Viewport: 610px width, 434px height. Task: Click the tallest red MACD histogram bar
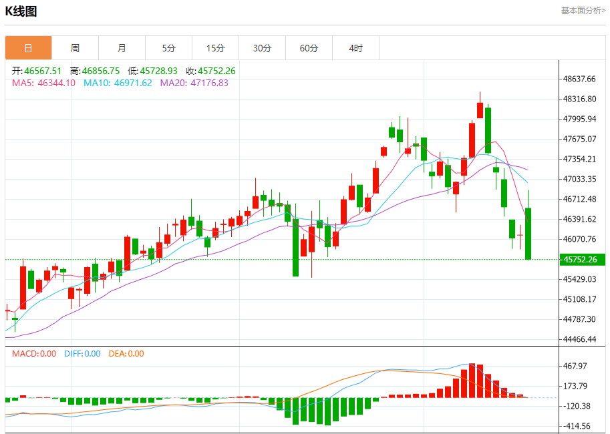click(472, 381)
